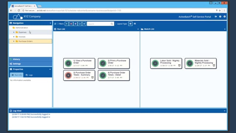Switch to the Logs tab
Viewport: 236px width, 133px height.
[x=29, y=75]
